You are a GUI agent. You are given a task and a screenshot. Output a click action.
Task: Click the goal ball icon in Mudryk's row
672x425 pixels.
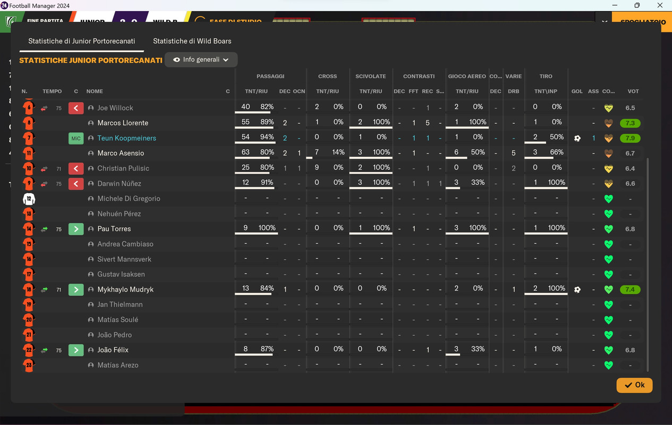pyautogui.click(x=577, y=290)
